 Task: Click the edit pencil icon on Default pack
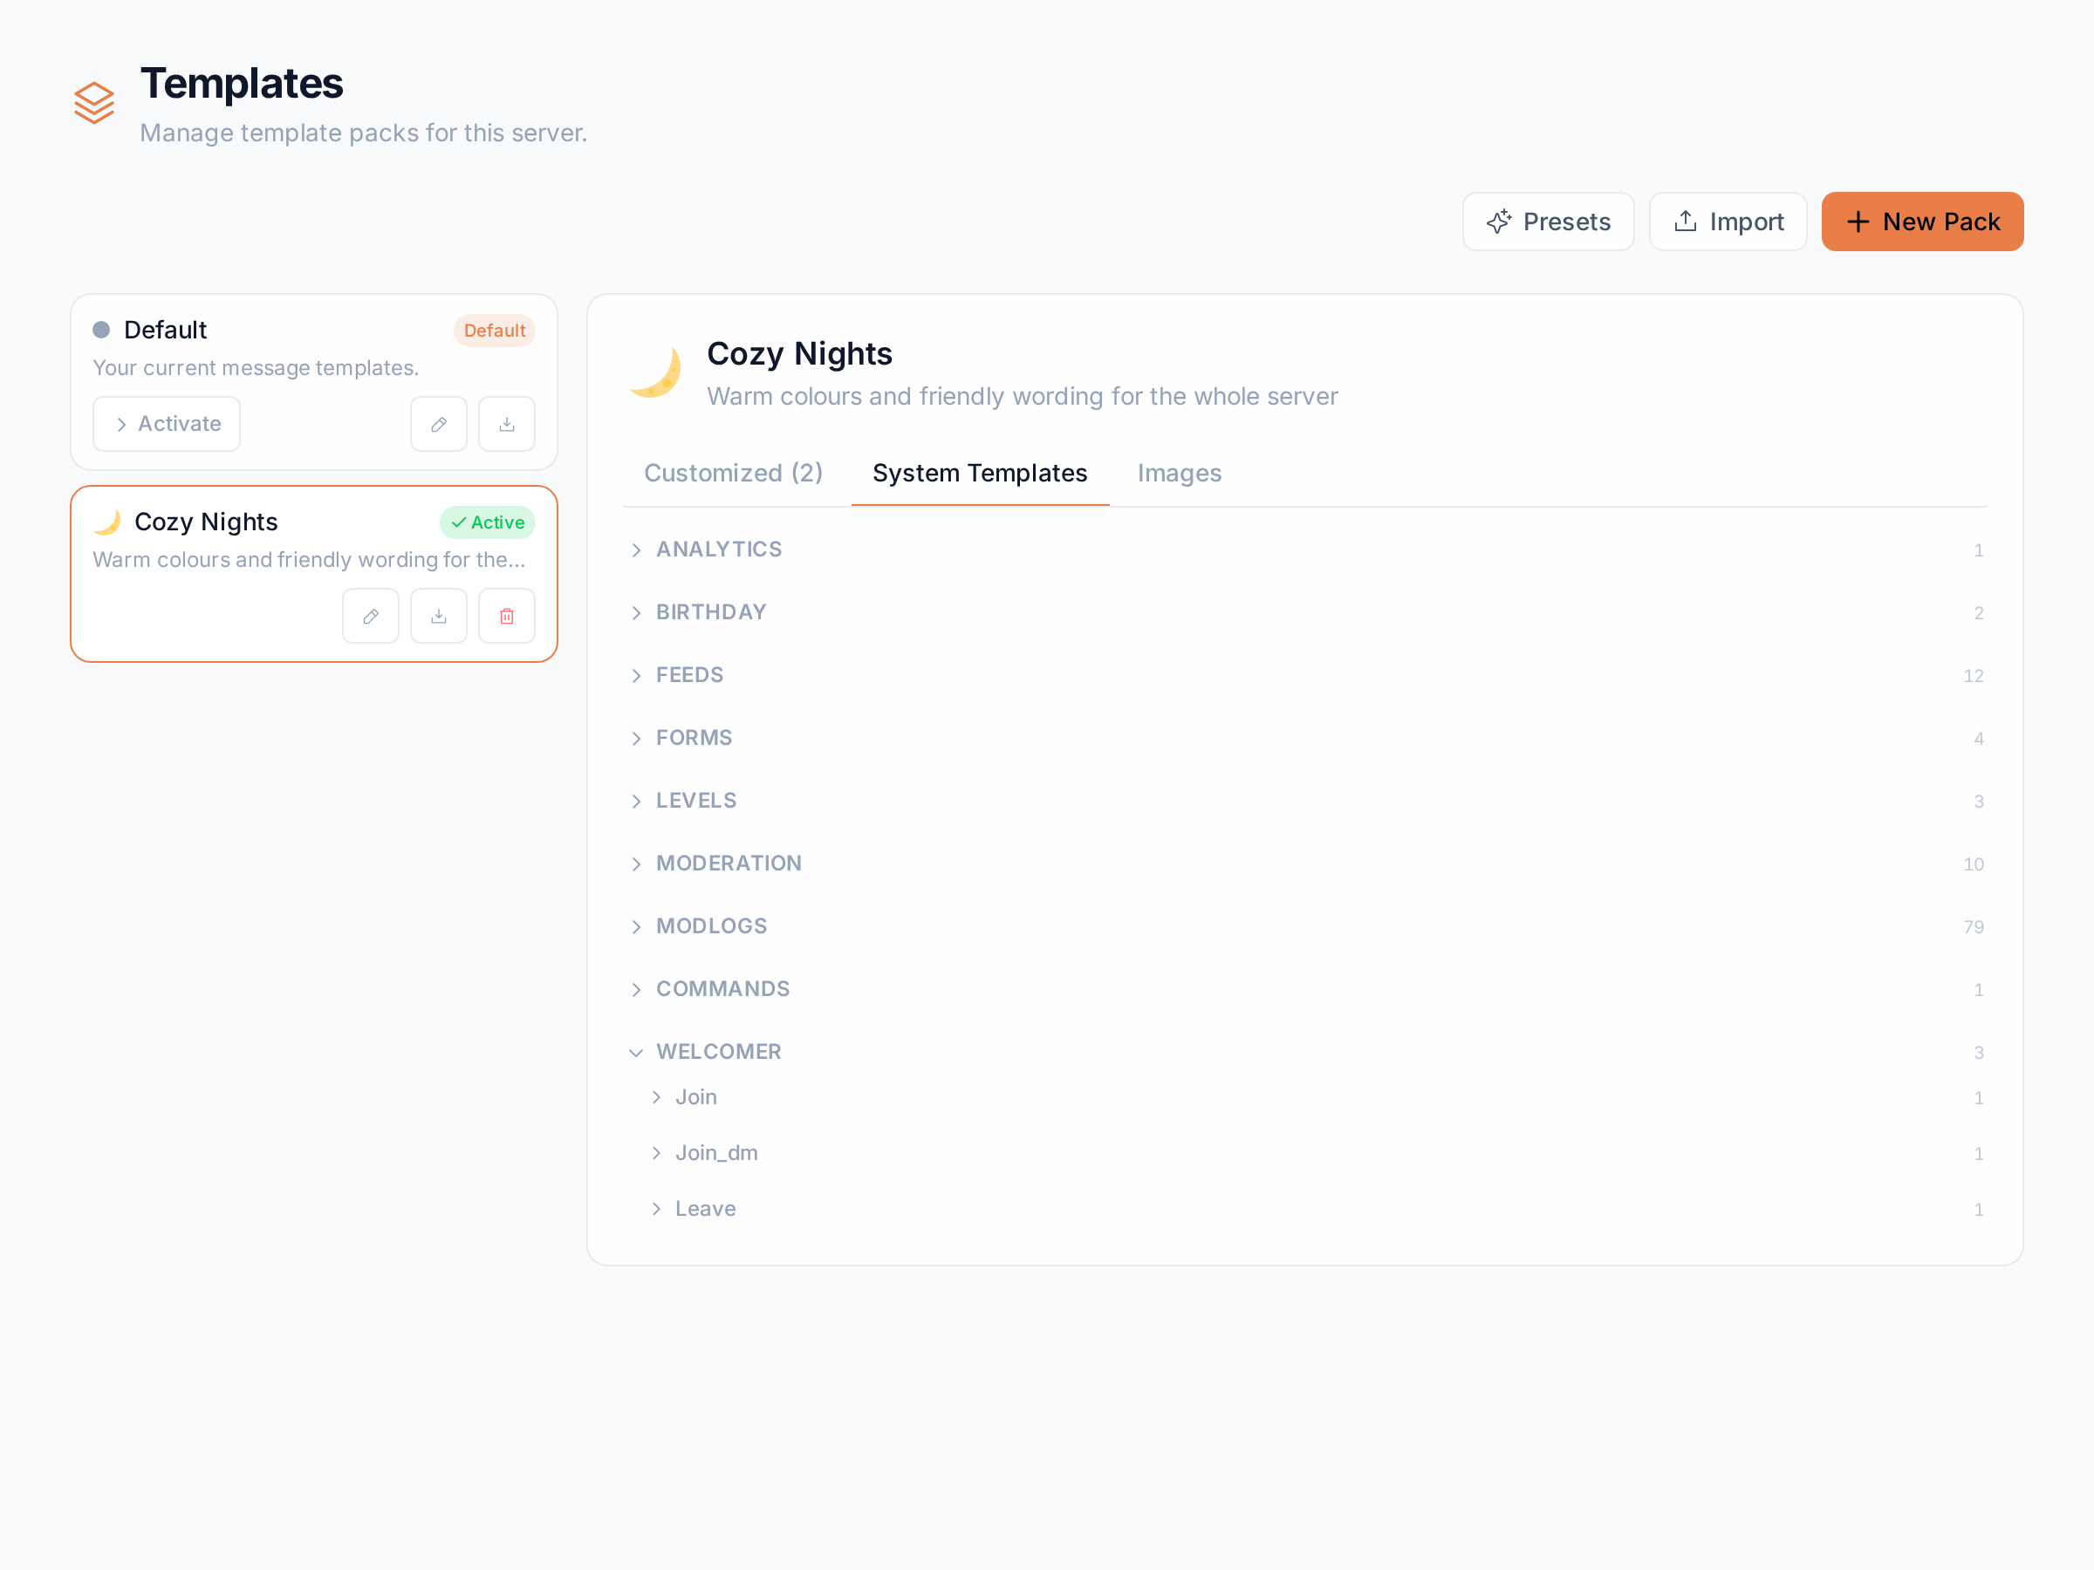pos(438,424)
